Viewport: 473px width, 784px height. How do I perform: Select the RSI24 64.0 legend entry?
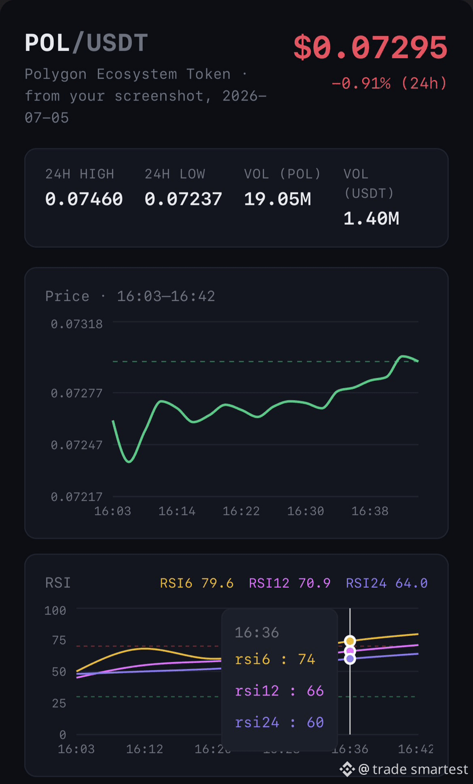pyautogui.click(x=387, y=583)
